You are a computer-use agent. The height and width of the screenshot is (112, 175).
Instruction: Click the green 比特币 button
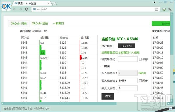161,23
